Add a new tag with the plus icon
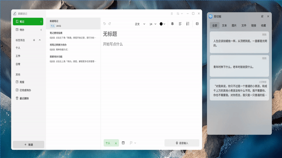The image size is (282, 158). coord(34,40)
